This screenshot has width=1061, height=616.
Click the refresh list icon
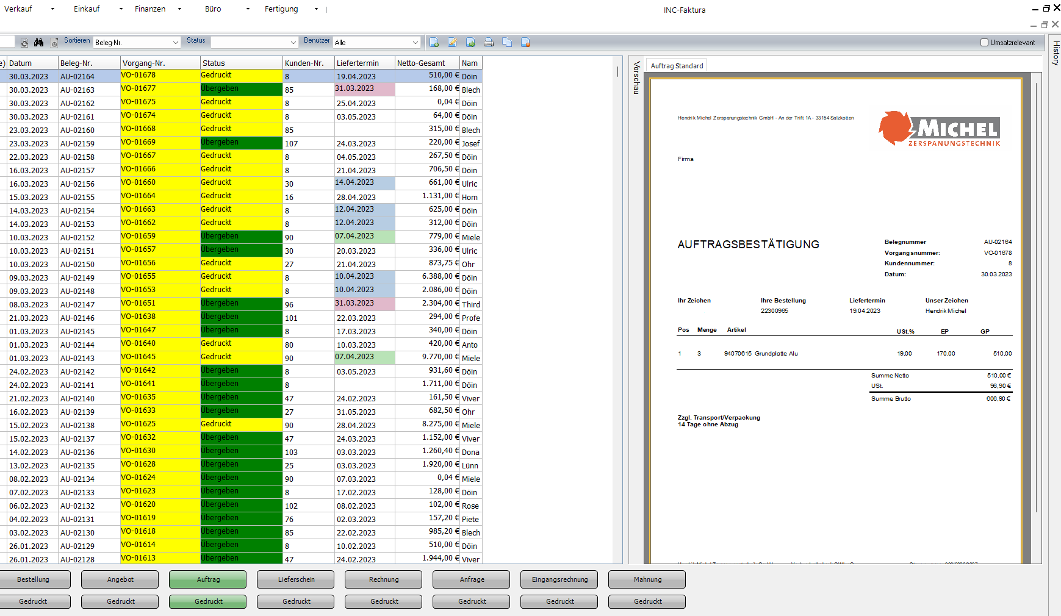pos(24,43)
